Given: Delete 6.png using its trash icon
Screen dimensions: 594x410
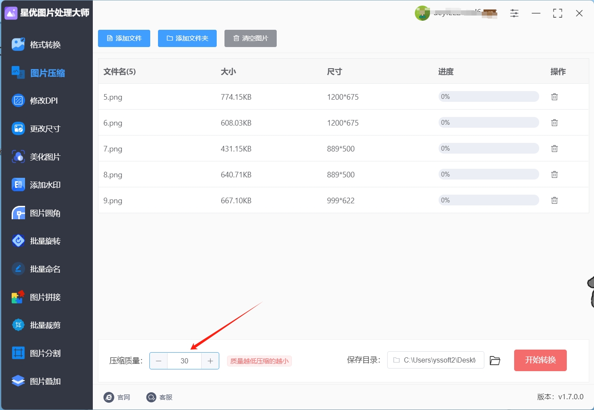Looking at the screenshot, I should coord(555,123).
